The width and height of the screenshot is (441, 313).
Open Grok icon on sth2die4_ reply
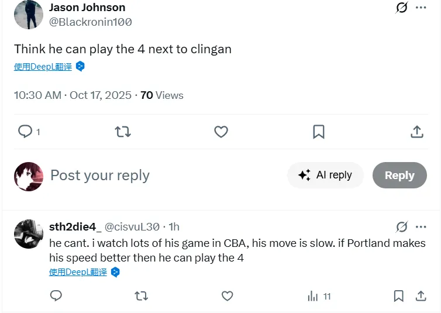tap(402, 227)
